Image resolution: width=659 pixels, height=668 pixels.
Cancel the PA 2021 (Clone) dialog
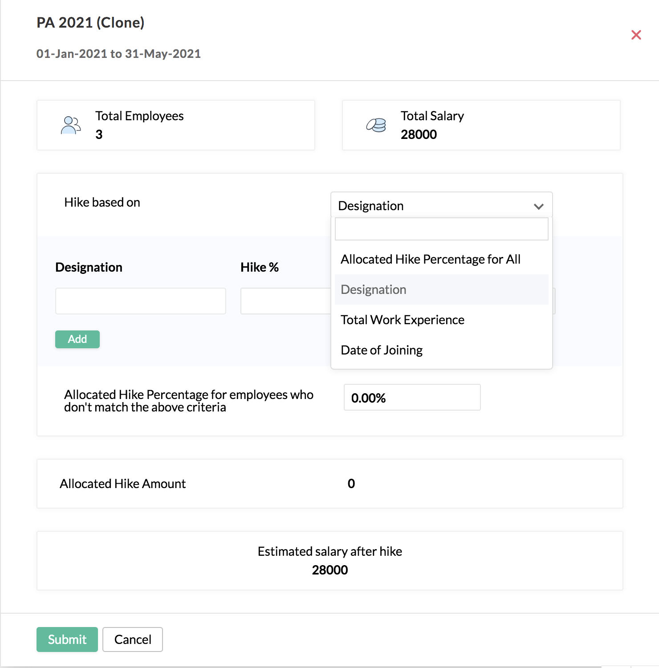(132, 639)
